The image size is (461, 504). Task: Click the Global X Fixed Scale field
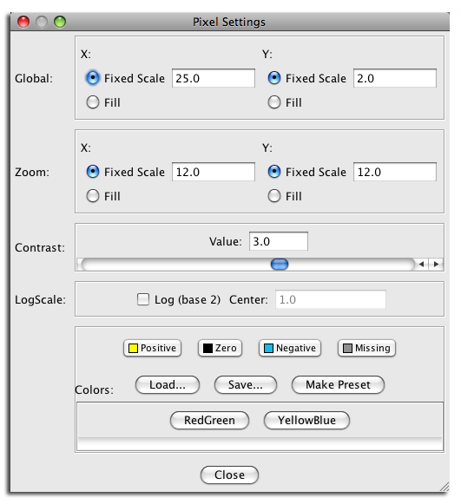(214, 78)
